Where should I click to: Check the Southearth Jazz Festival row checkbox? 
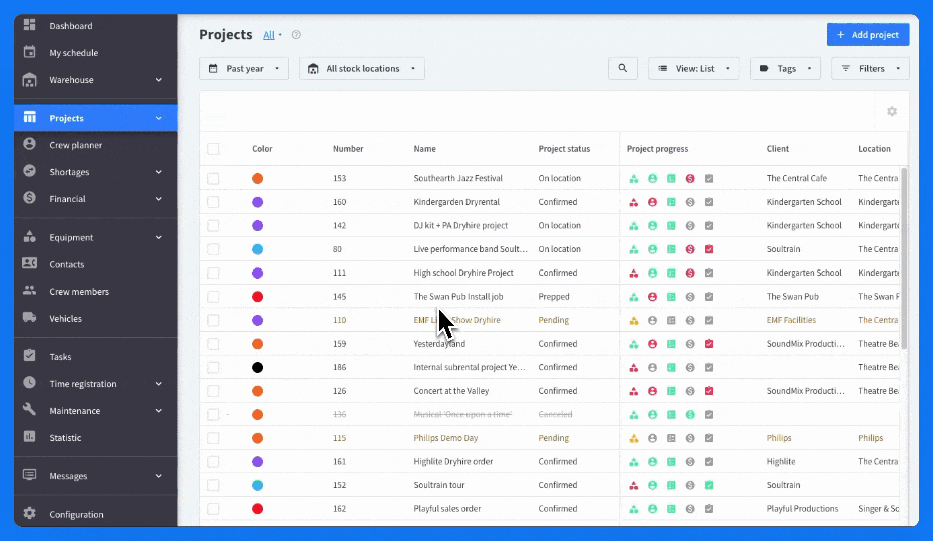tap(213, 178)
